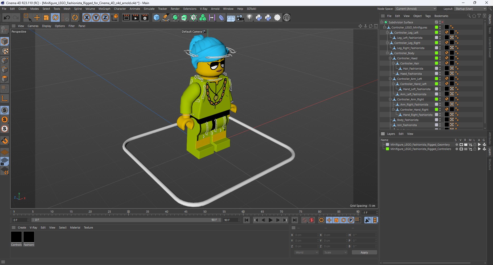The width and height of the screenshot is (493, 265).
Task: Go to start of timeline
Action: click(x=246, y=220)
